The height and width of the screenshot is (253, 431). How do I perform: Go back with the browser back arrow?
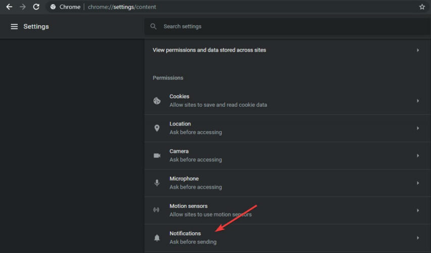9,7
